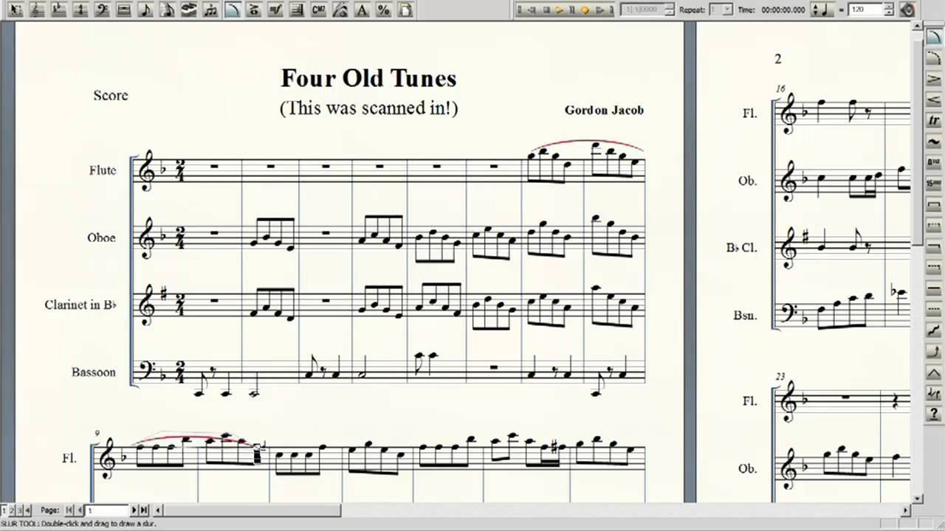Select the Resize (%) tool
This screenshot has width=945, height=531.
(x=384, y=10)
